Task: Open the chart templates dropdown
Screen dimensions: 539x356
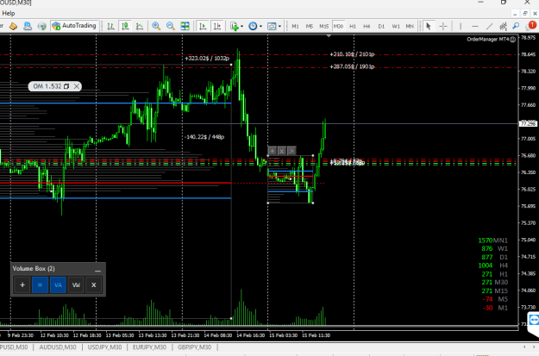Action: 274,26
